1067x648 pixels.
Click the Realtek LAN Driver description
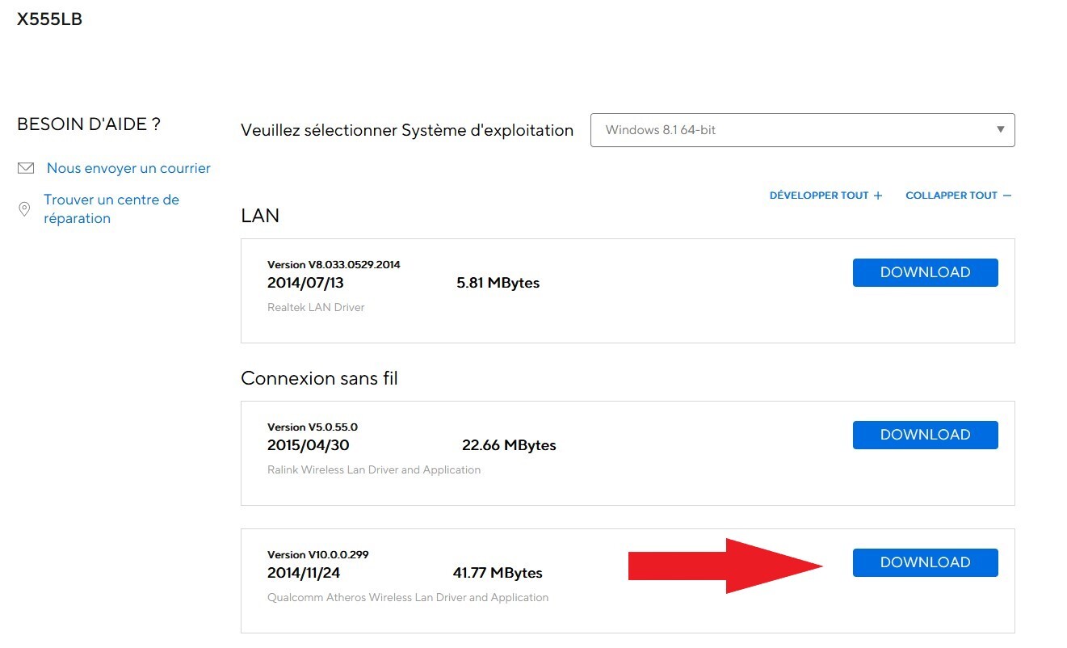point(316,307)
